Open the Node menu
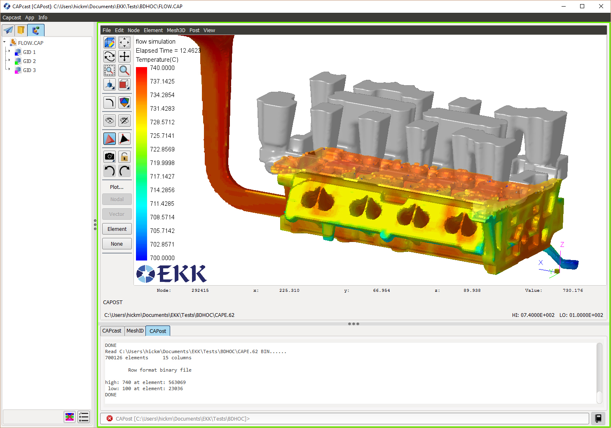Image resolution: width=611 pixels, height=428 pixels. [x=133, y=30]
